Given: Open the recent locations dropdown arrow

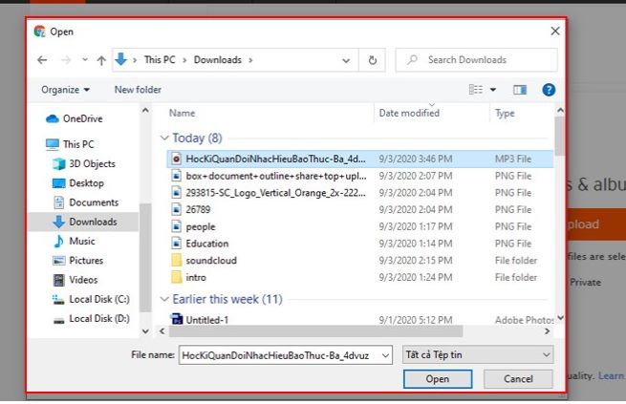Looking at the screenshot, I should tap(85, 60).
